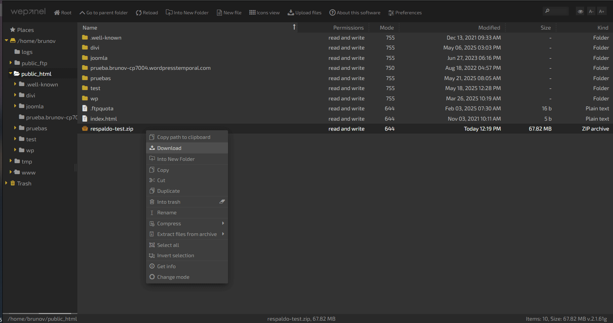This screenshot has width=613, height=323.
Task: Select logs folder in sidebar
Action: pyautogui.click(x=24, y=52)
